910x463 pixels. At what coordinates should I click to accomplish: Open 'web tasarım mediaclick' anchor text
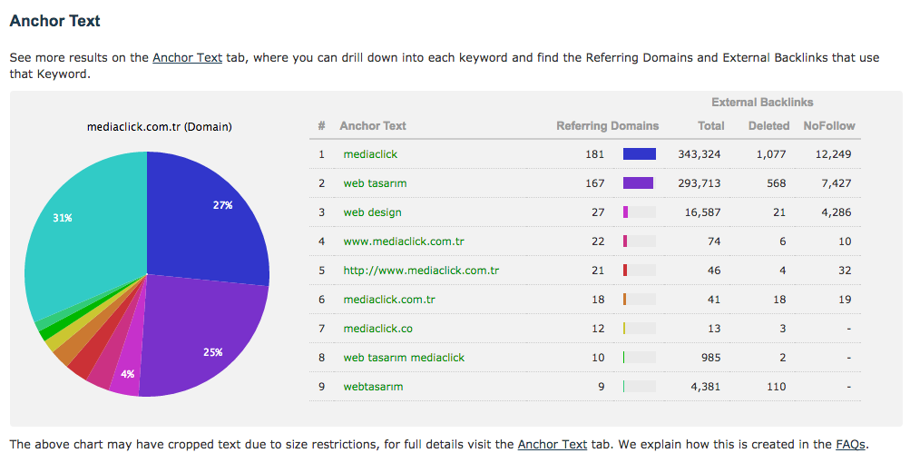point(405,358)
